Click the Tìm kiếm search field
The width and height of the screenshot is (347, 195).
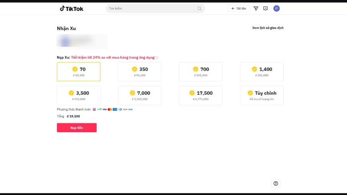tap(151, 8)
